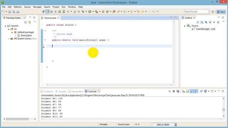The width and height of the screenshot is (228, 128).
Task: Click the Open Perspective icon
Action: point(213,12)
